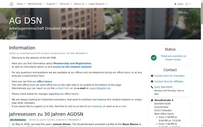Click Jahresessen zu 30 Jahren AGDSN heading
Image resolution: width=203 pixels, height=127 pixels.
(46, 114)
